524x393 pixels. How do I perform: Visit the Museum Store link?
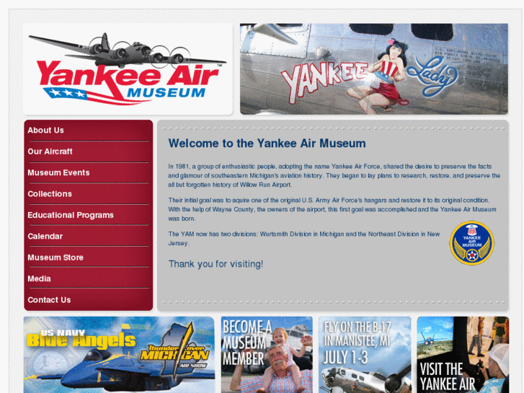pos(55,257)
